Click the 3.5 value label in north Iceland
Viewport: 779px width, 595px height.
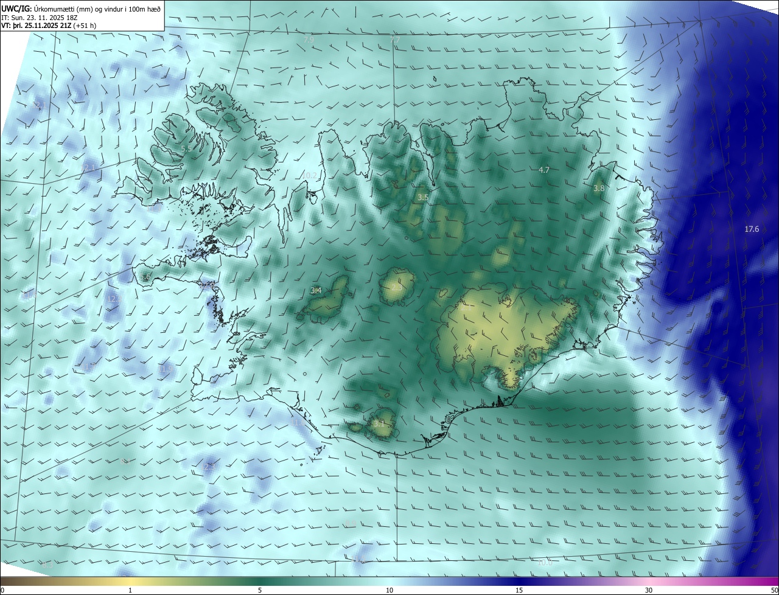click(423, 198)
